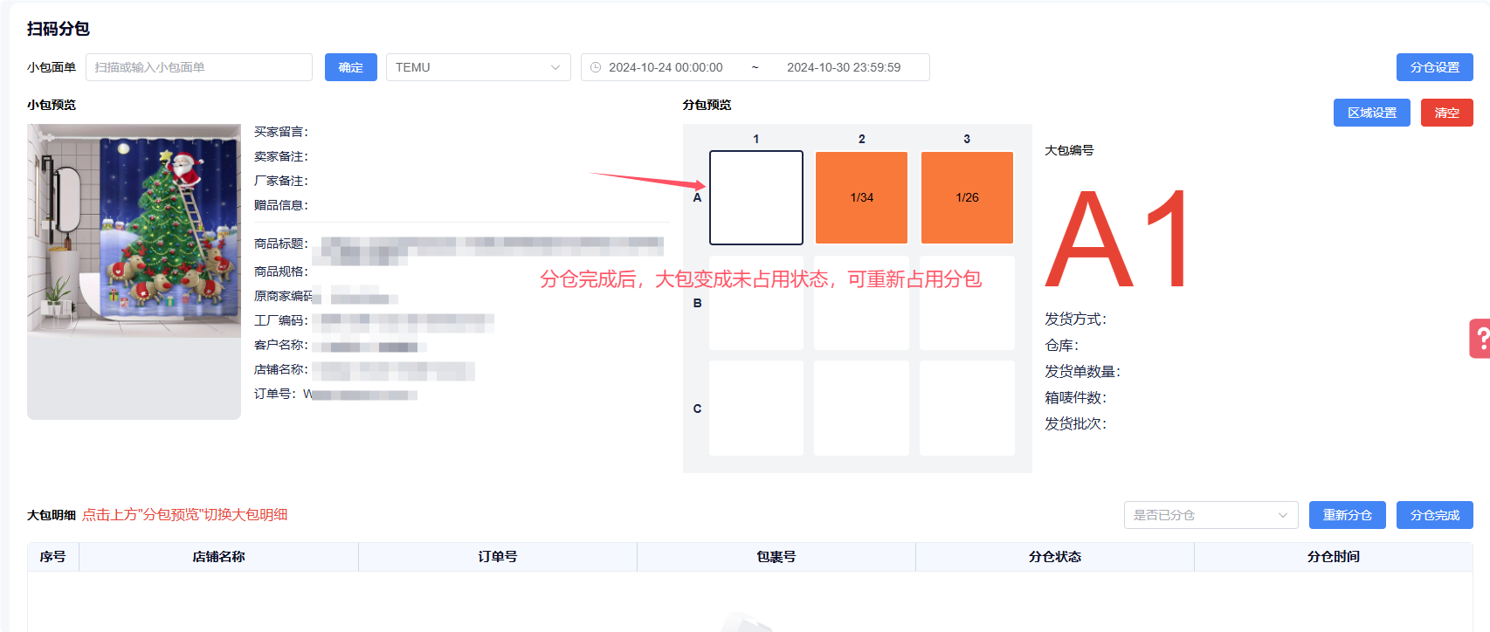Screen dimensions: 1490x632
Task: Click the 发货单数量 label
Action: click(1082, 372)
